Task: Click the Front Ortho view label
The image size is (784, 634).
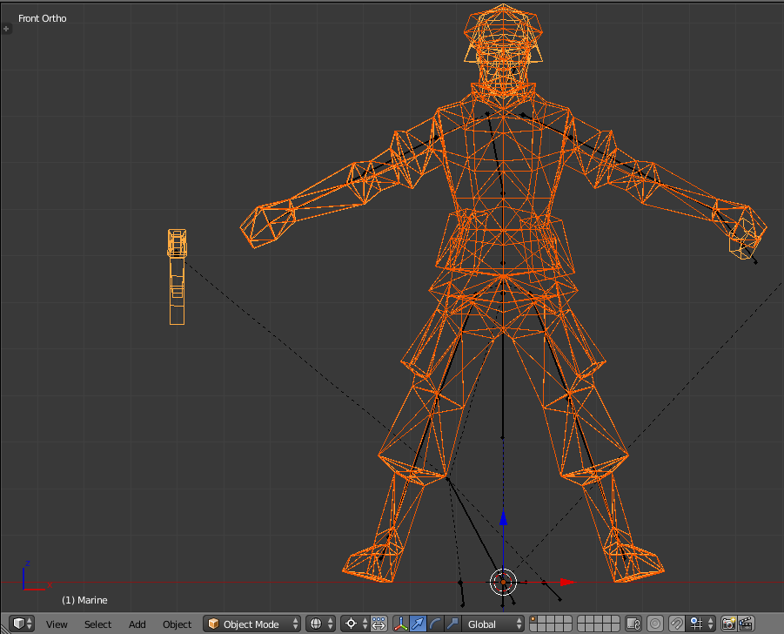Action: click(43, 18)
